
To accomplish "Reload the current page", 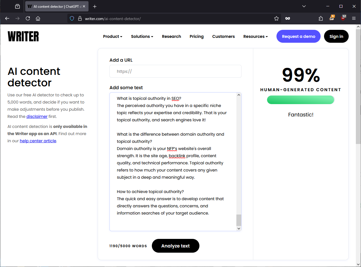I will coord(28,18).
